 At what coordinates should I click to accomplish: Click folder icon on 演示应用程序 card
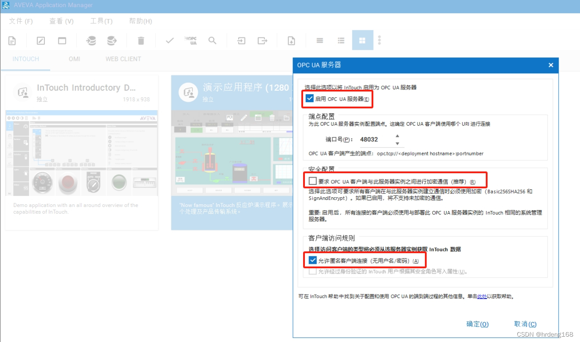click(286, 118)
